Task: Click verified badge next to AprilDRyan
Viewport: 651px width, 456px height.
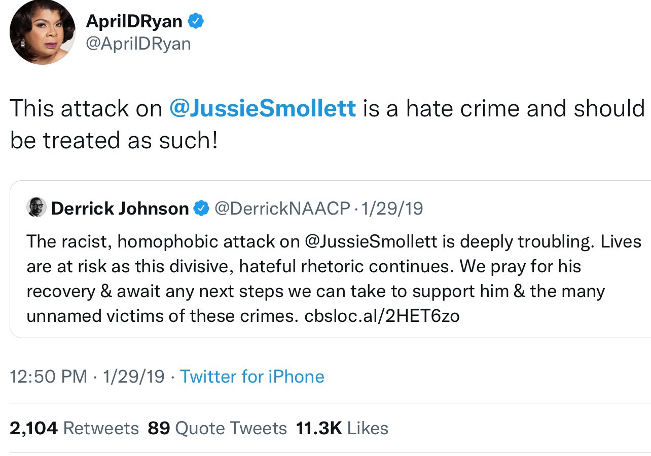Action: (x=196, y=21)
